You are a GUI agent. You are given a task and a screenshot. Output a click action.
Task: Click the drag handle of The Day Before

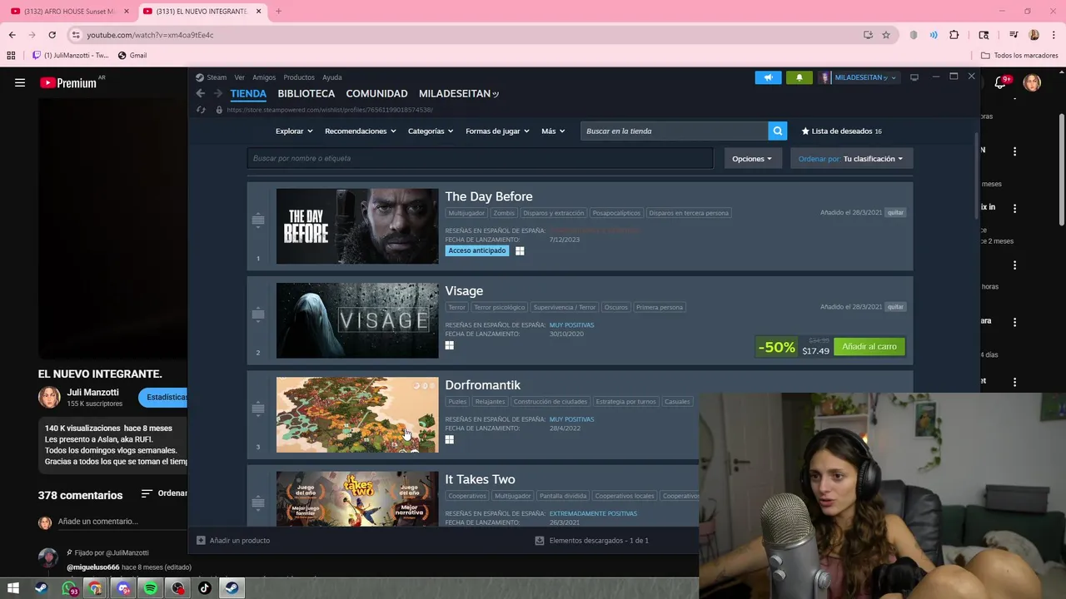click(258, 220)
